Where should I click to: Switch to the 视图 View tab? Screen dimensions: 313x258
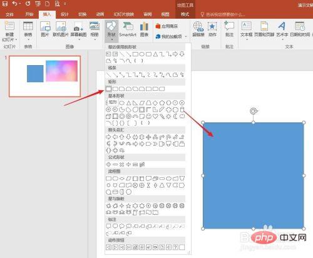[x=165, y=14]
